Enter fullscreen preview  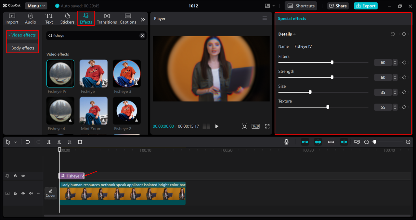[267, 126]
